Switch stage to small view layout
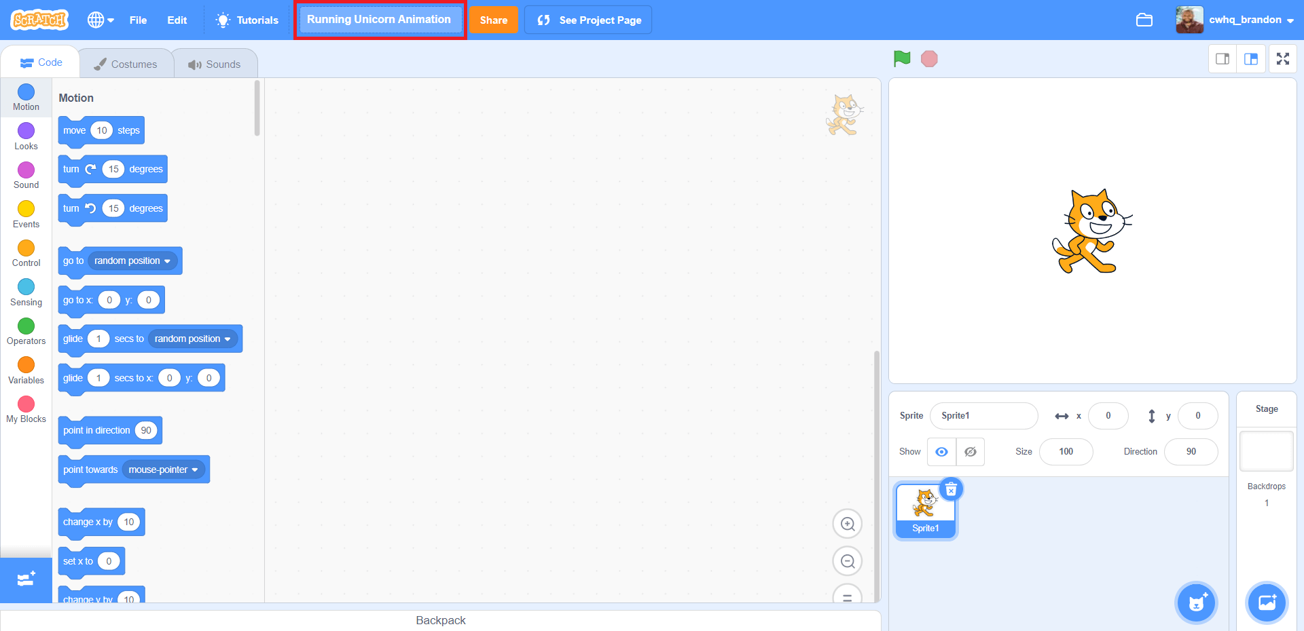The width and height of the screenshot is (1304, 631). [1222, 58]
